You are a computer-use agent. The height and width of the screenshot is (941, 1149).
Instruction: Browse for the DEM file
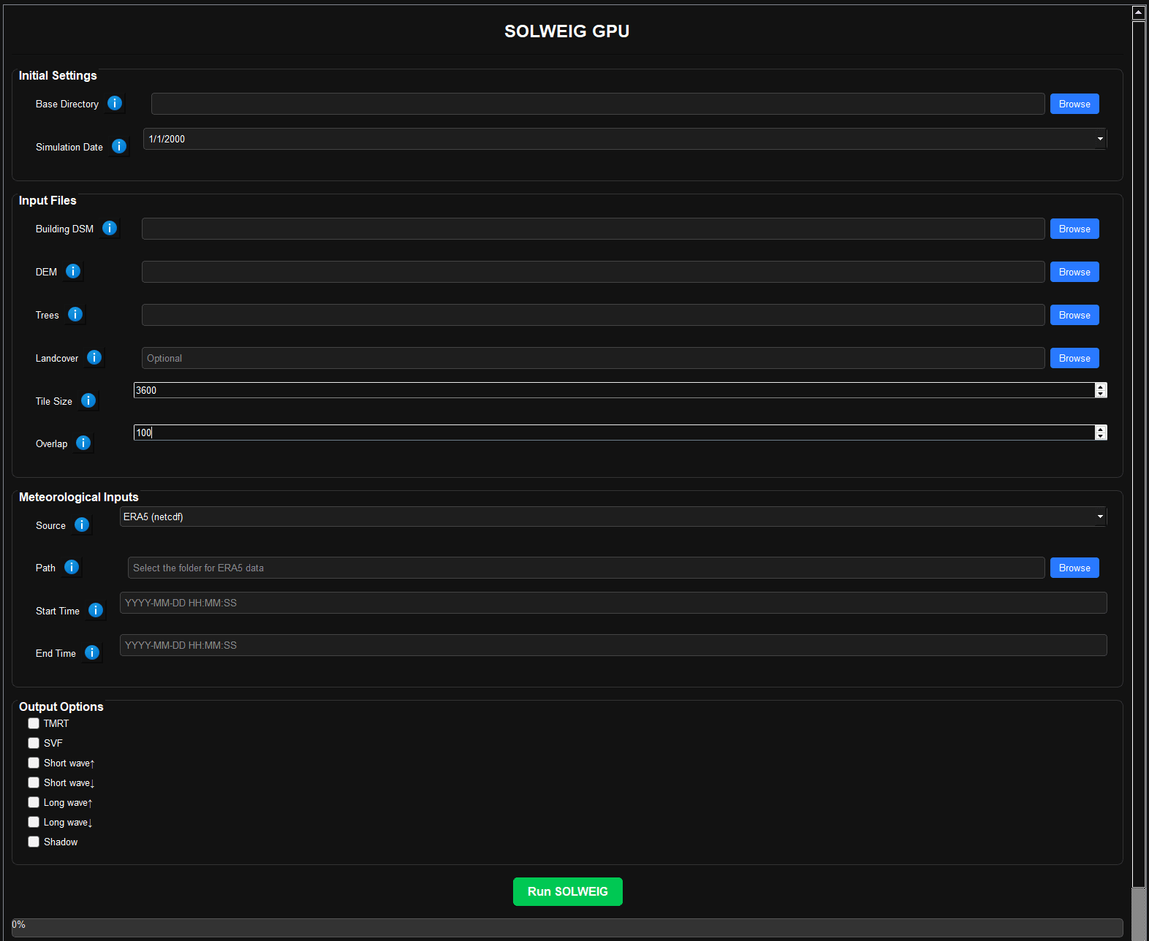1074,272
